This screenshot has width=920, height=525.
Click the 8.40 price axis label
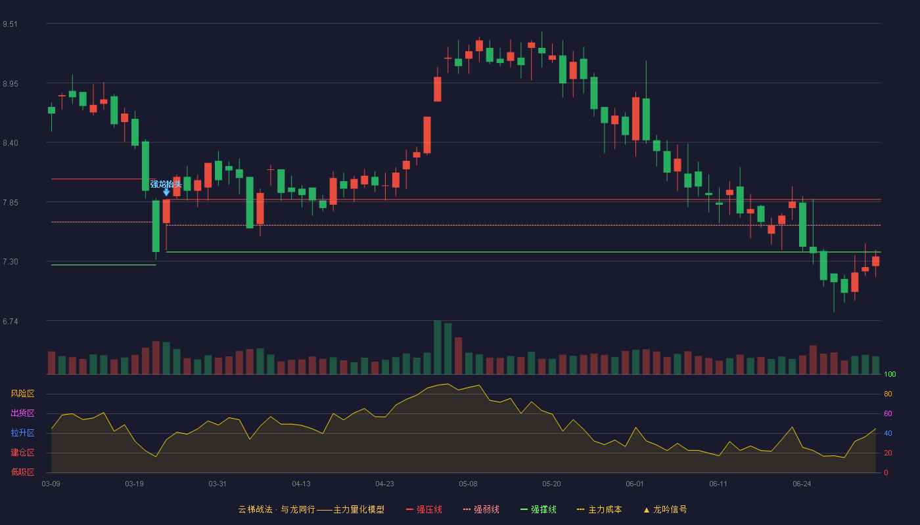[x=10, y=143]
